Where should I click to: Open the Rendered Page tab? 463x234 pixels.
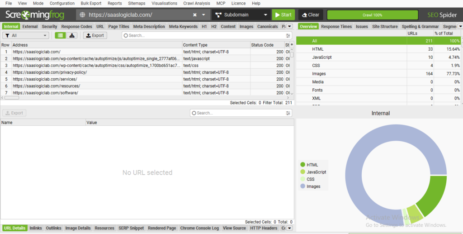[x=162, y=228]
